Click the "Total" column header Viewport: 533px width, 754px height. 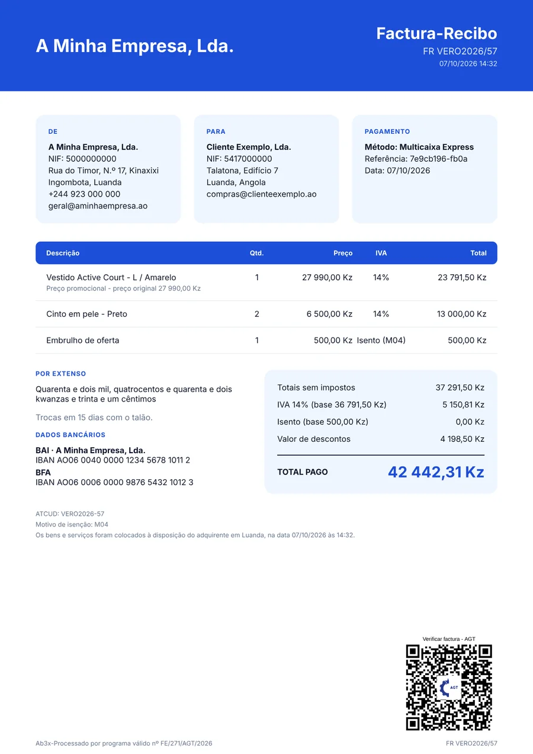pos(479,253)
